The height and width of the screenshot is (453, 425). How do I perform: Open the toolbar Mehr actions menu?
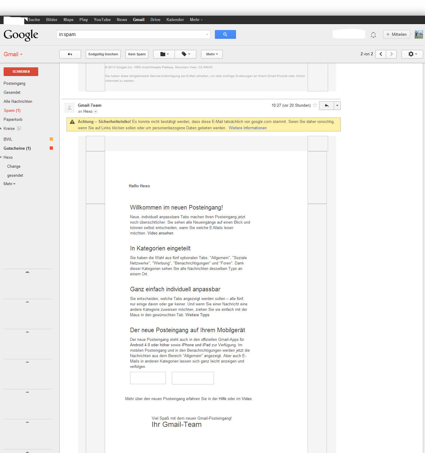point(212,54)
